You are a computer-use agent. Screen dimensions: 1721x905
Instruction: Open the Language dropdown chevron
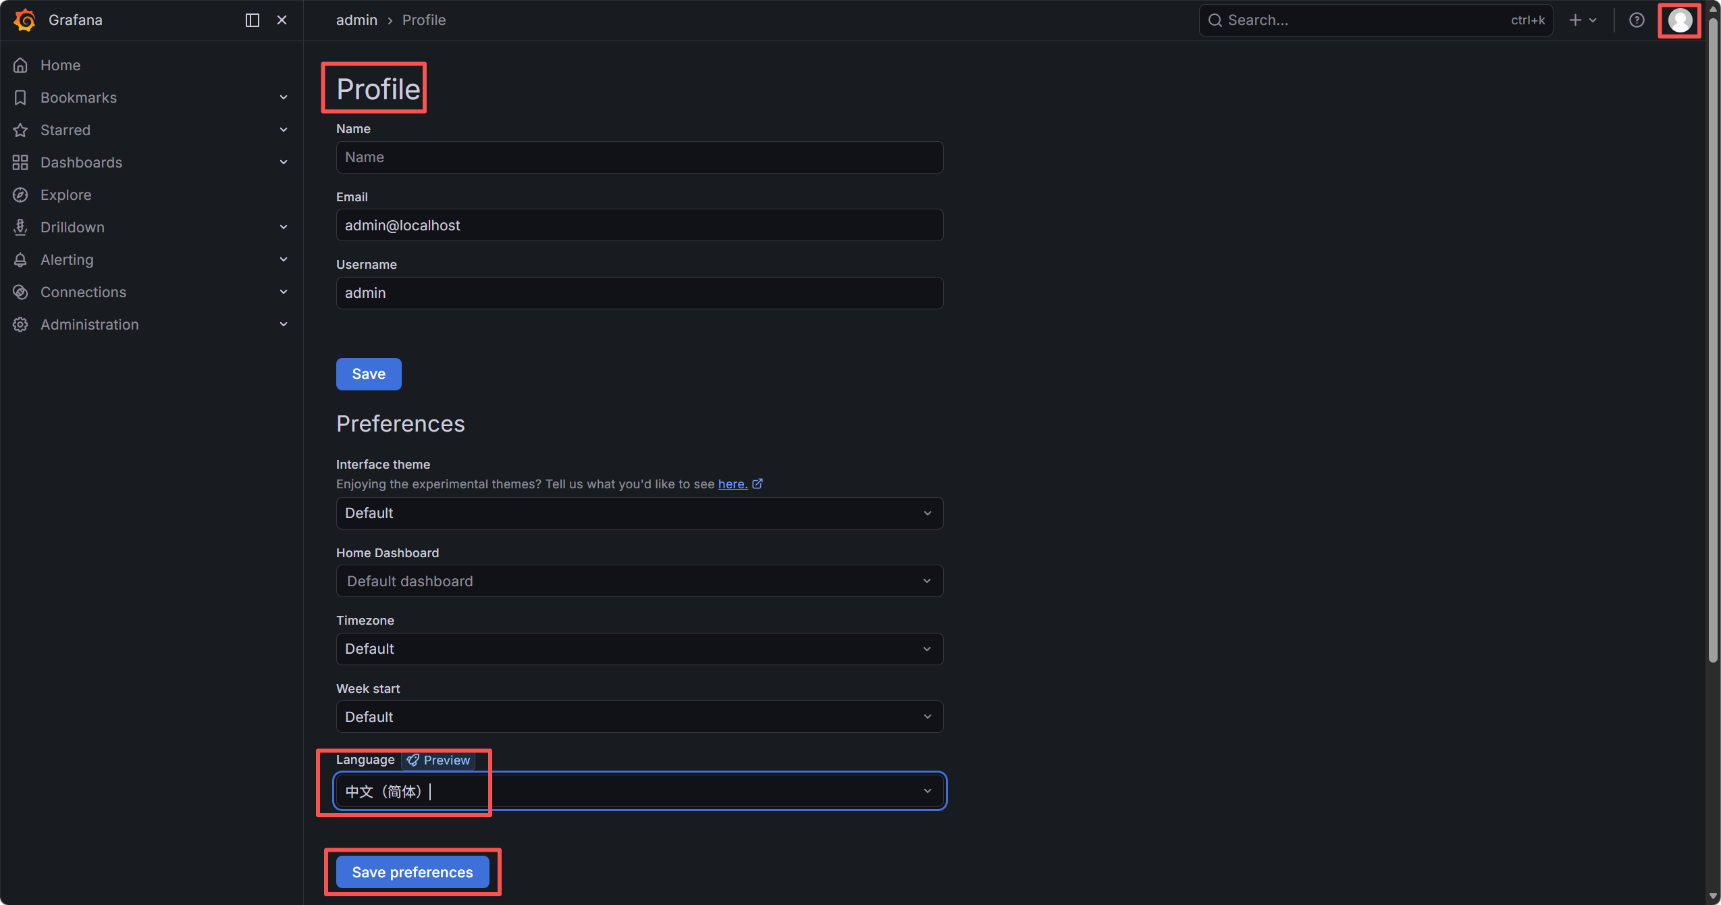(x=928, y=791)
